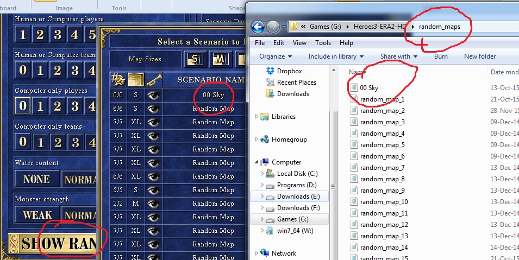Select the random_map_12 file

click(x=384, y=224)
